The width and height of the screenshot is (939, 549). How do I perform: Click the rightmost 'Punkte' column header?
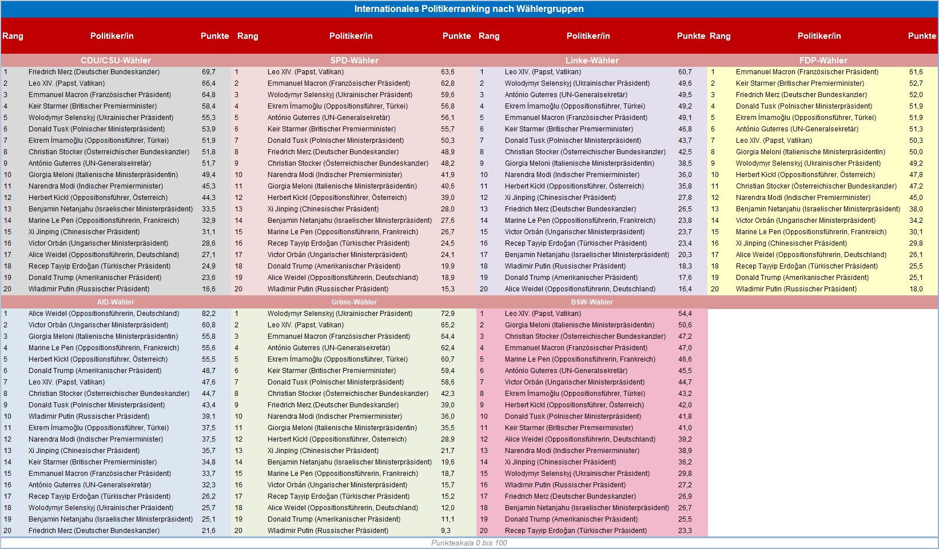click(x=922, y=36)
